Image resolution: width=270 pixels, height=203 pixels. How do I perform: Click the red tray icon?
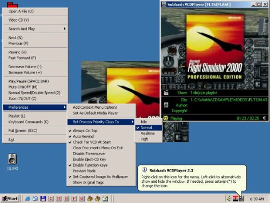coord(235,199)
